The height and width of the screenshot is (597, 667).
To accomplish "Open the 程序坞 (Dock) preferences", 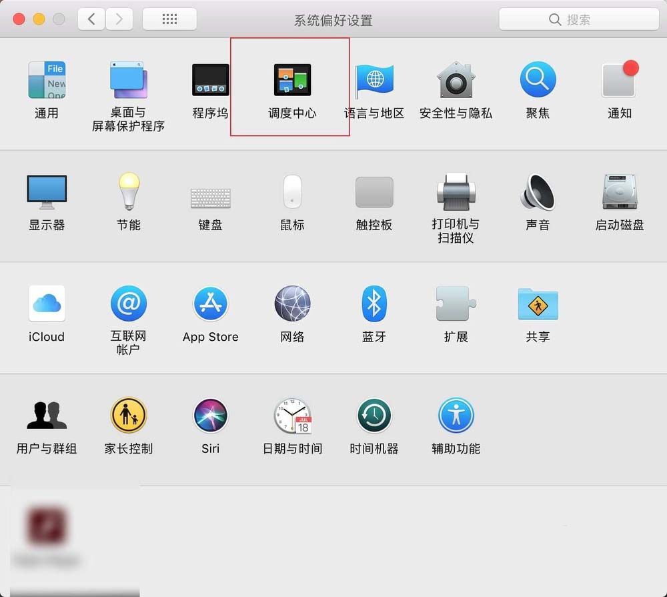I will point(211,80).
